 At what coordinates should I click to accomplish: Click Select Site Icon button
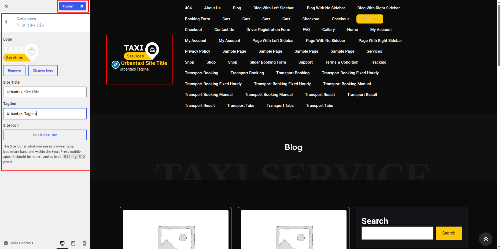(45, 135)
